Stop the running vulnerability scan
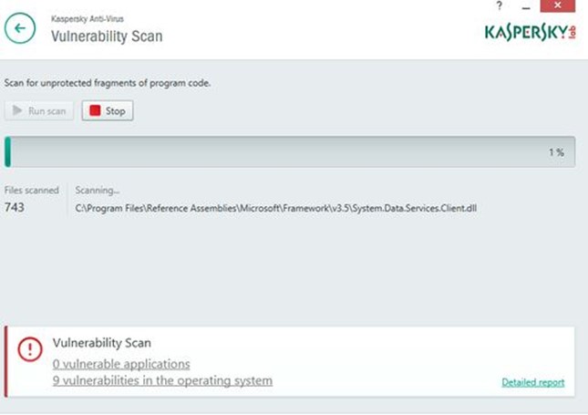 coord(108,110)
